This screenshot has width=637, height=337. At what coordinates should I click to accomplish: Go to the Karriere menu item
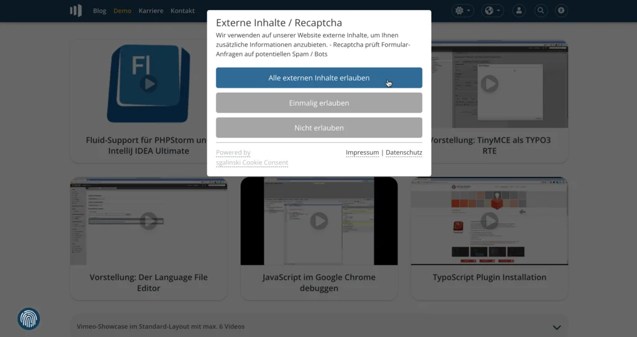tap(151, 11)
